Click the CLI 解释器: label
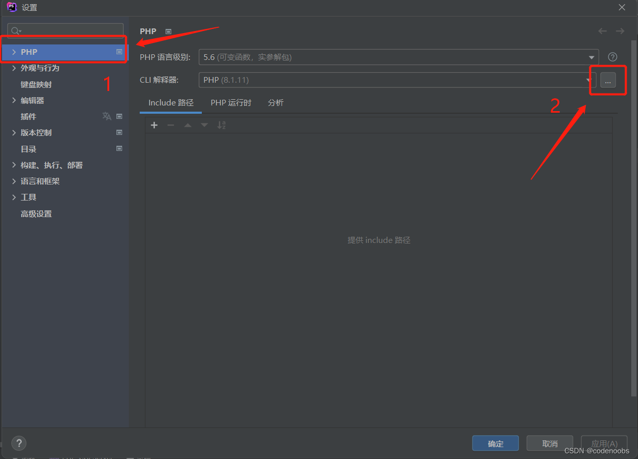 pyautogui.click(x=159, y=80)
